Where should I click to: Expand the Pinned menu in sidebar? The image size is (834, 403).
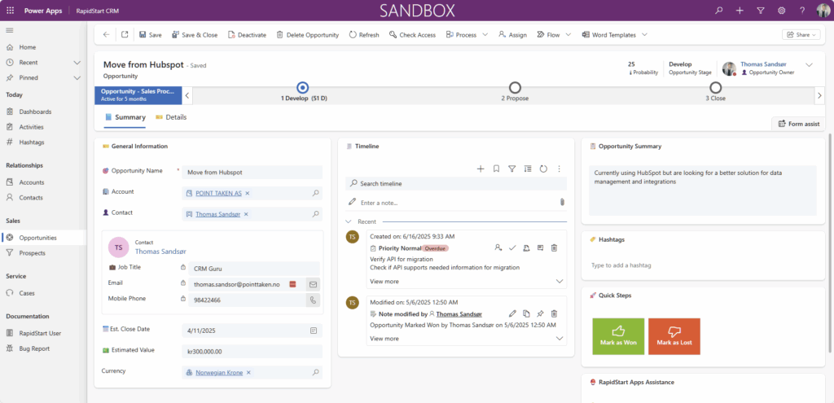click(77, 77)
